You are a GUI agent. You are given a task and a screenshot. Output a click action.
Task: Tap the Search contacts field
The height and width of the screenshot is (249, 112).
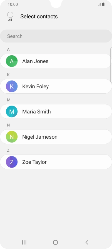(56, 36)
